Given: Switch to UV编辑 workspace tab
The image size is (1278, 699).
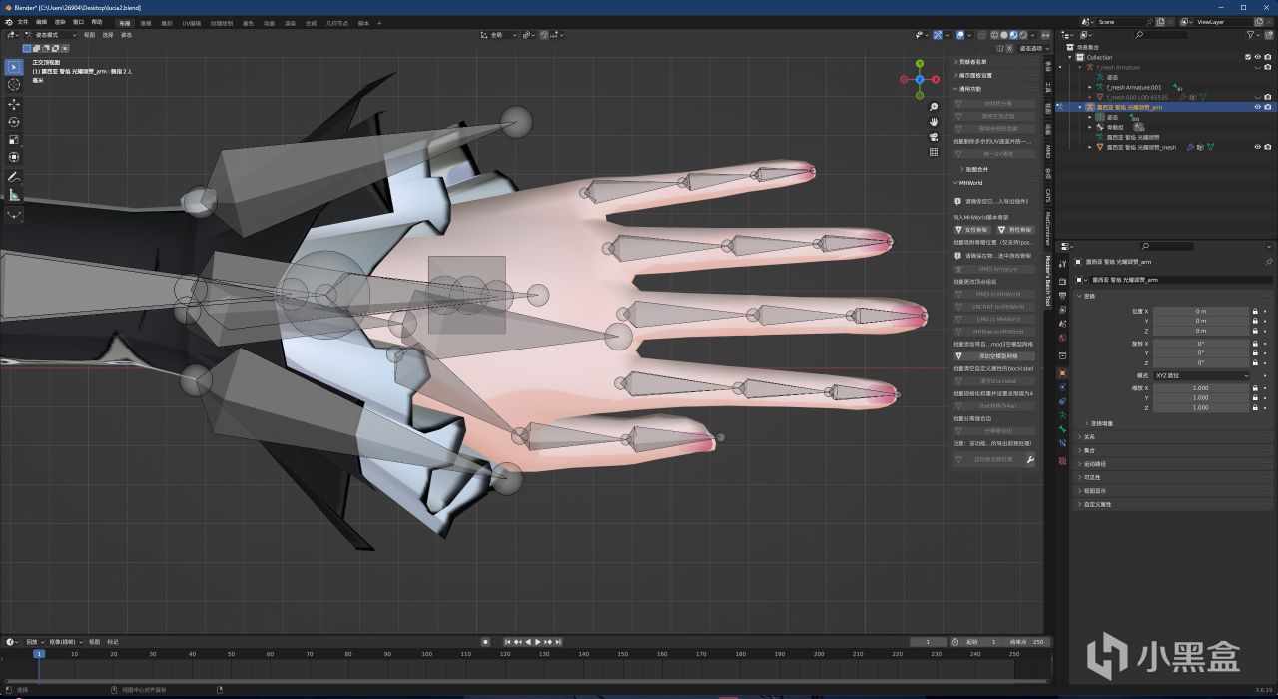Looking at the screenshot, I should pyautogui.click(x=193, y=22).
